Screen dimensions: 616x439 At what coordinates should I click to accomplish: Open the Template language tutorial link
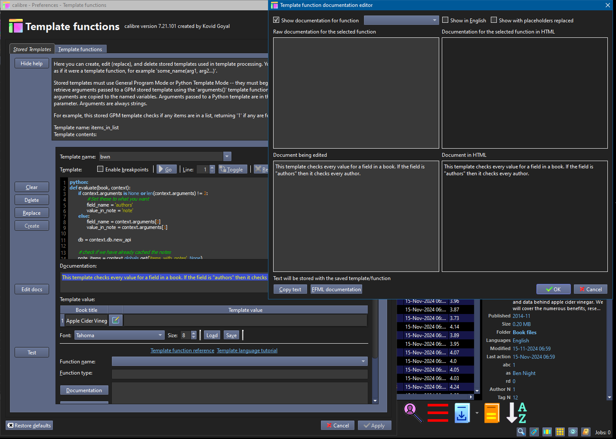[247, 351]
